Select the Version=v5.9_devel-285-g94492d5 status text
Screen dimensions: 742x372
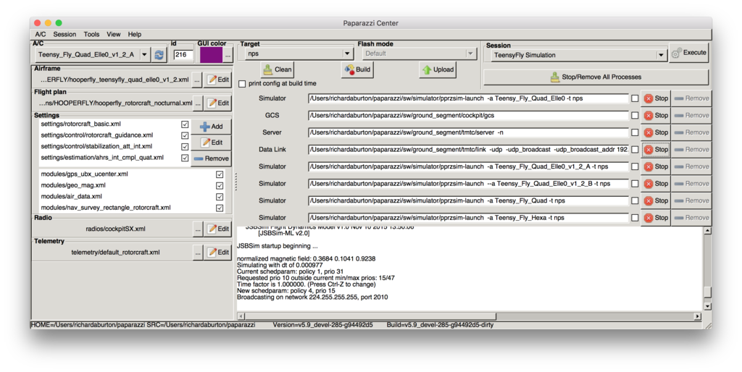(322, 325)
